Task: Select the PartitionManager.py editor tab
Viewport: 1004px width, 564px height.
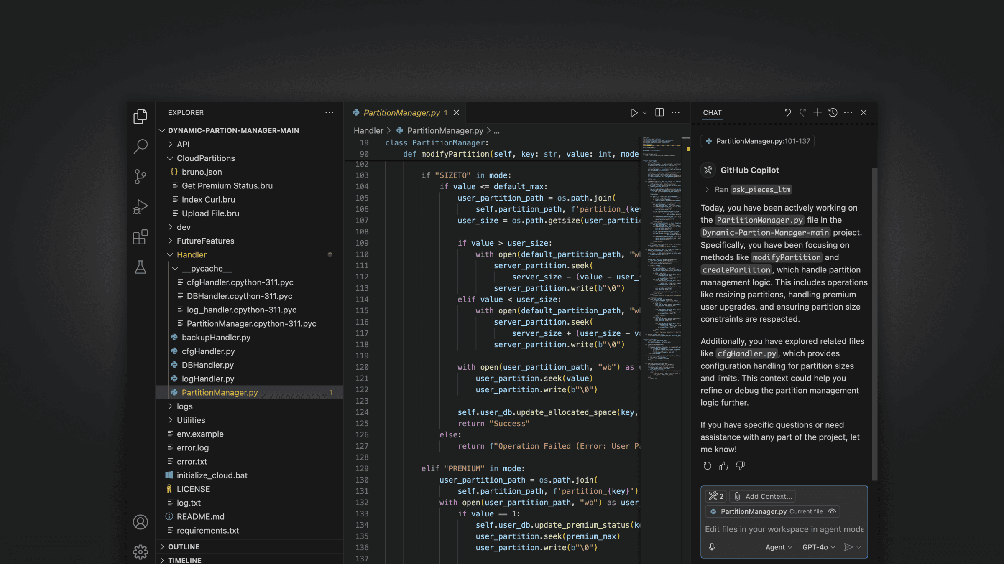Action: pyautogui.click(x=401, y=113)
